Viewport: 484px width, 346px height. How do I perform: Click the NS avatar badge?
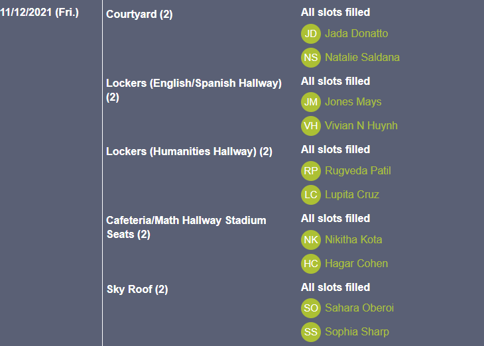(311, 58)
